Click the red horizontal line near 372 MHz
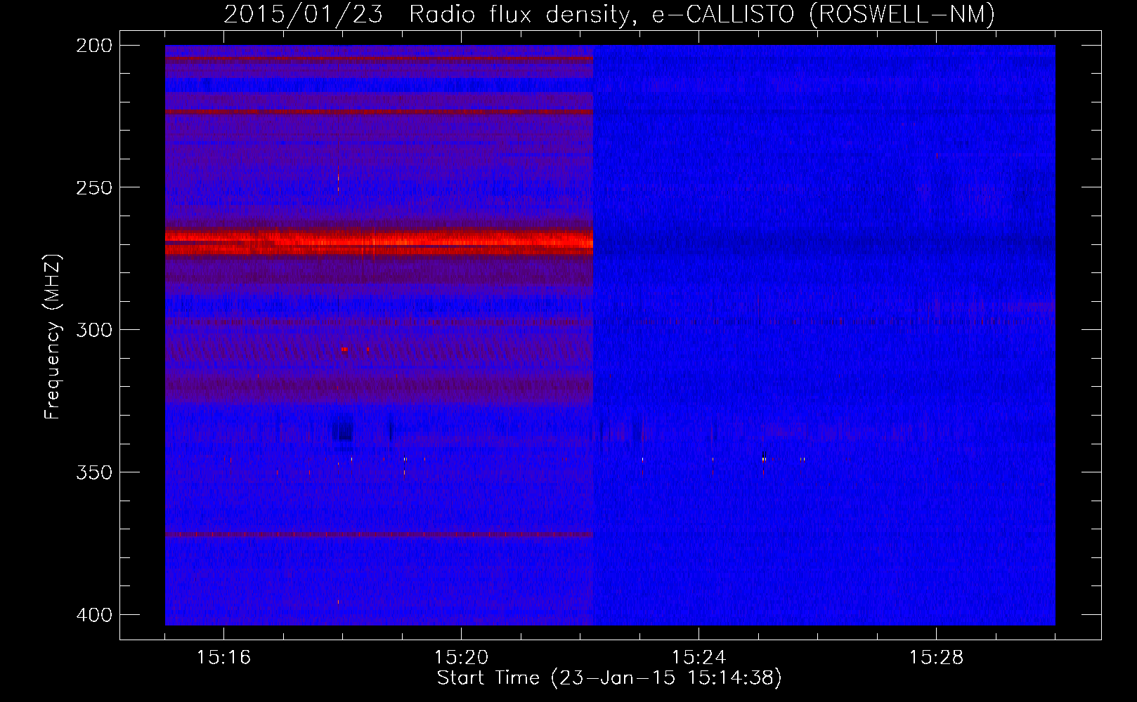The height and width of the screenshot is (702, 1137). point(379,534)
